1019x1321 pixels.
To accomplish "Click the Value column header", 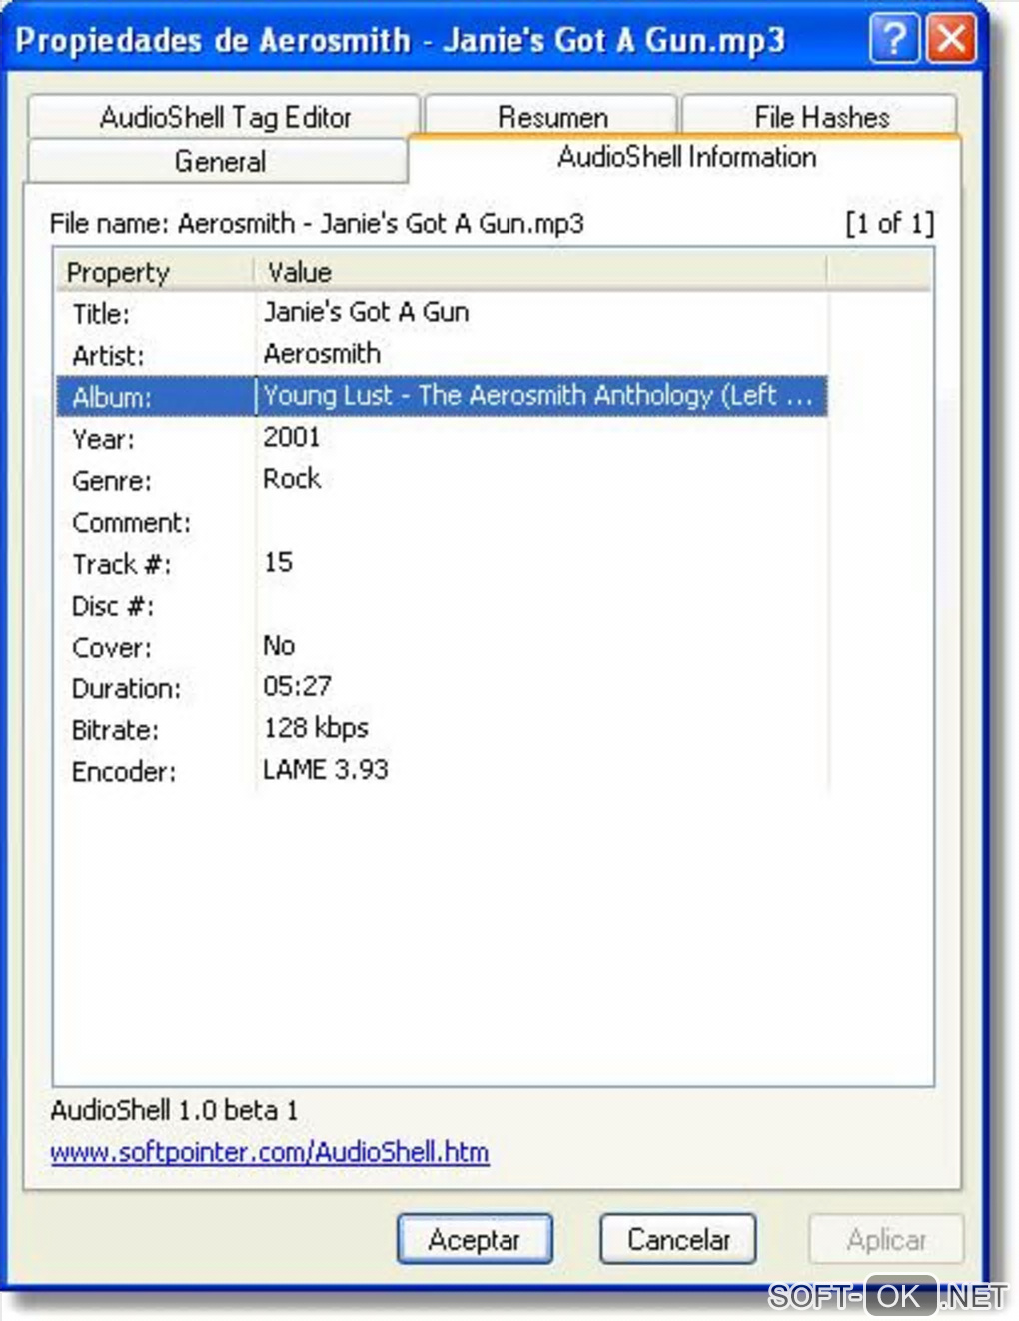I will click(539, 272).
